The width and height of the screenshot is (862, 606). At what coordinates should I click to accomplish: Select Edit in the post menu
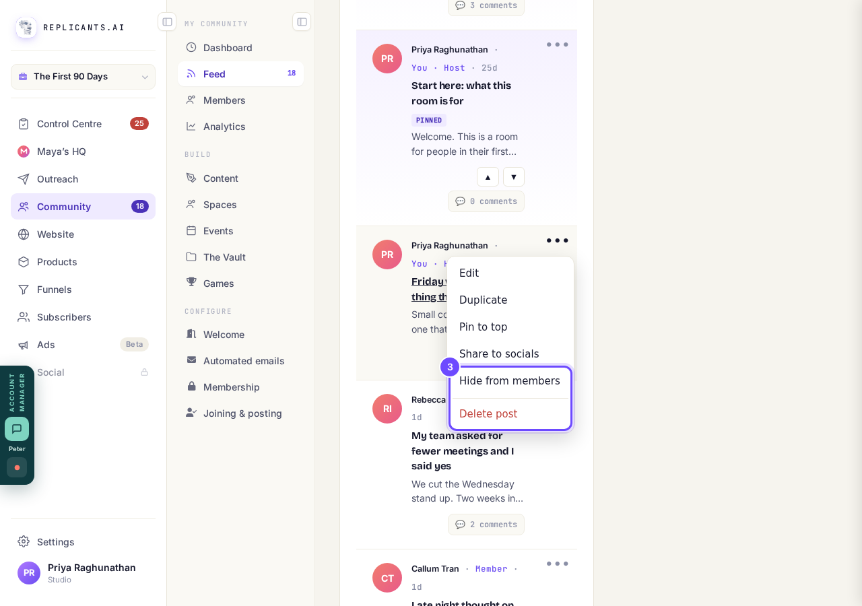tap(510, 273)
